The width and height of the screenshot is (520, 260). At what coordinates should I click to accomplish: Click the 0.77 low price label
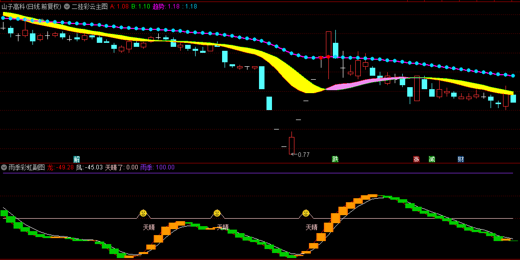click(303, 154)
